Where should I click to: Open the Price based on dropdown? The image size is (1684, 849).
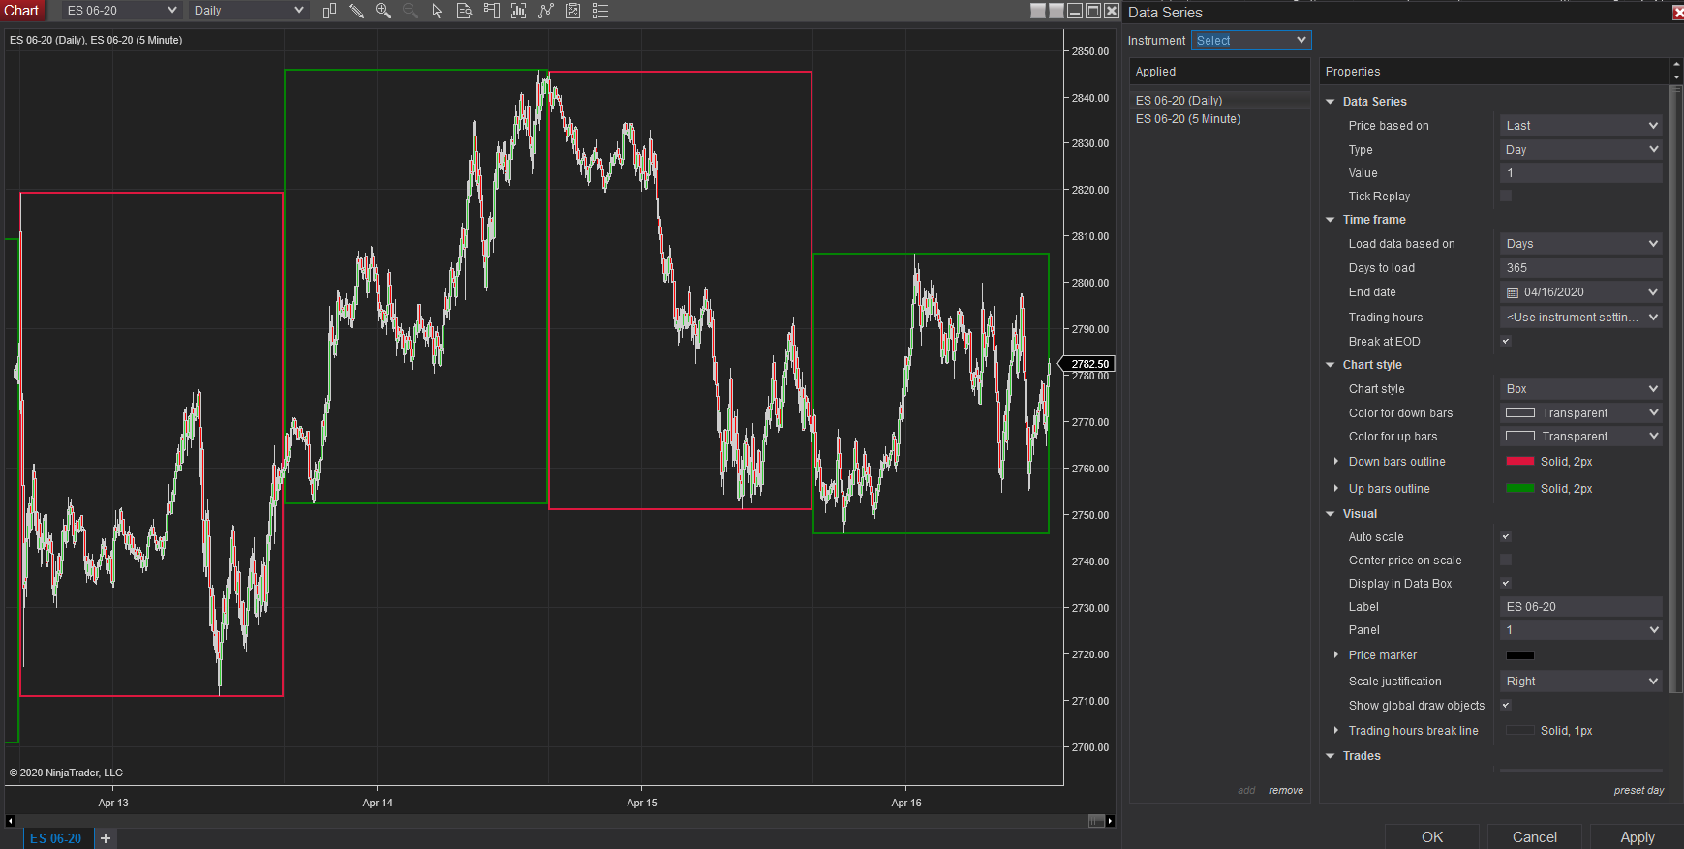tap(1580, 125)
